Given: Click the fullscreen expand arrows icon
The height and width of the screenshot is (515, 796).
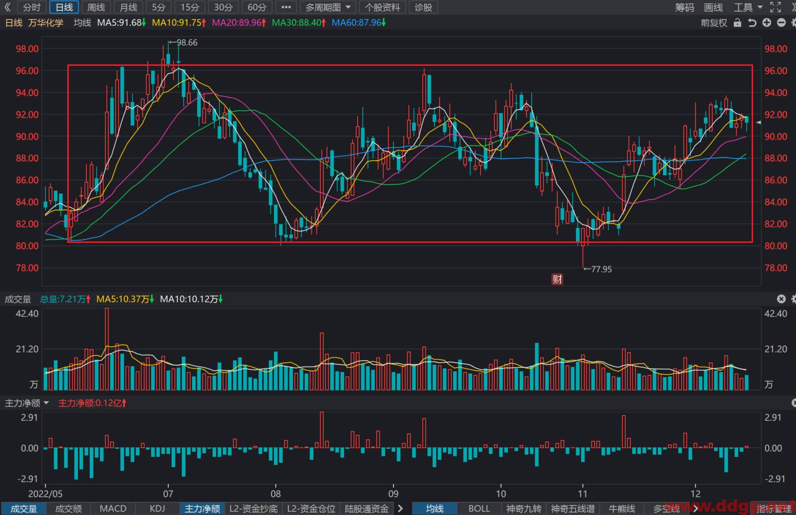Looking at the screenshot, I should 775,7.
